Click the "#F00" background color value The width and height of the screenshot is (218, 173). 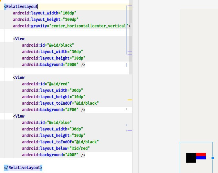(x=72, y=110)
